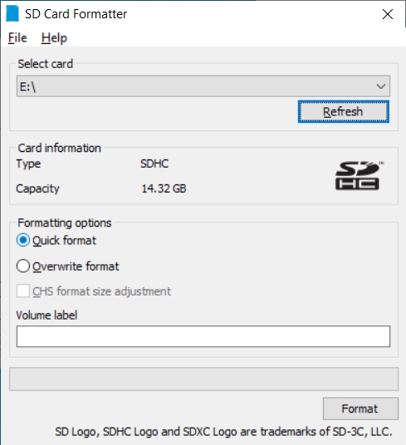Click the 14.32 GB capacity value
Screen dimensions: 406x445
164,188
